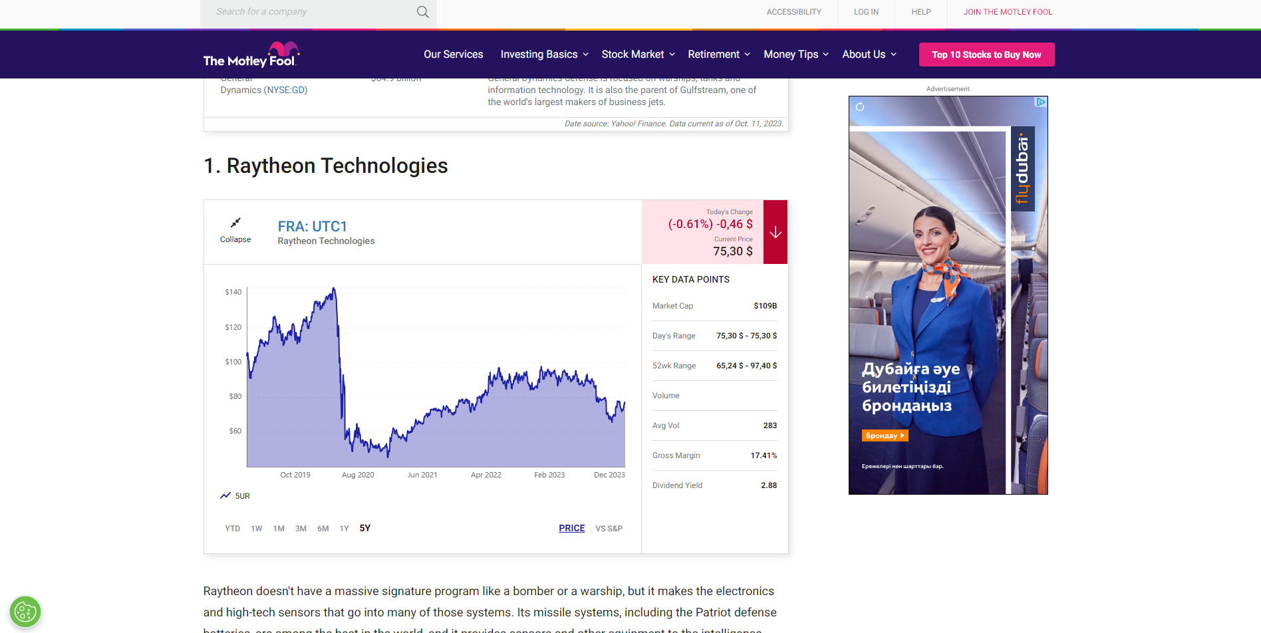Open the NYSE:GD ticker link
Screen dimensions: 1261x633
(x=286, y=90)
